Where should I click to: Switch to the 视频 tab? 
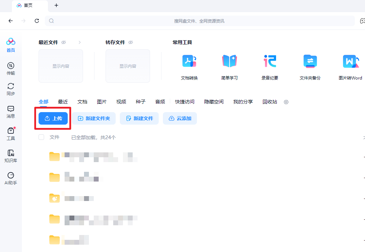(121, 102)
